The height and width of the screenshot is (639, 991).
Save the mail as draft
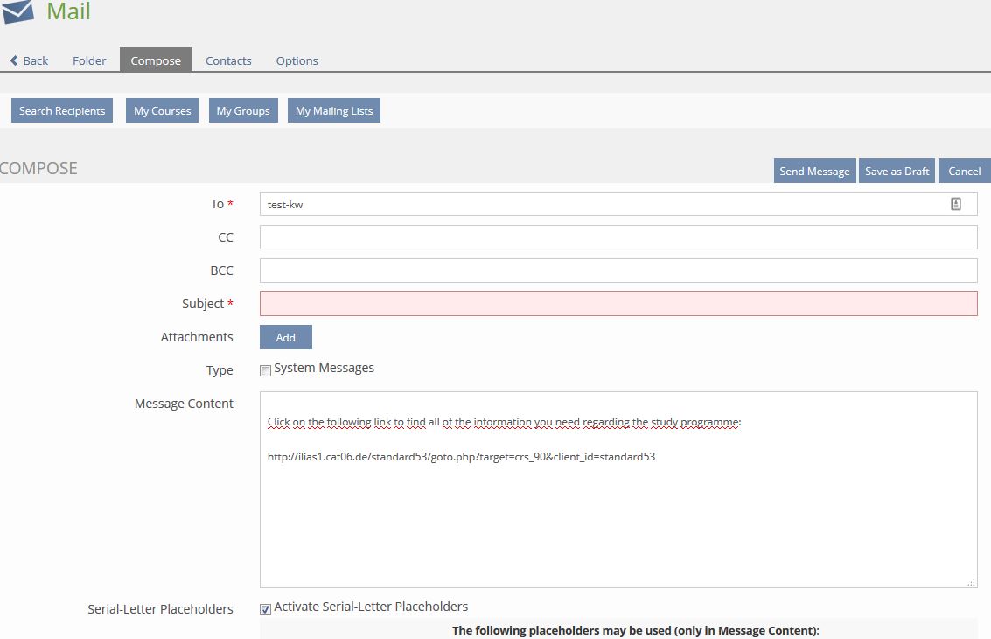[x=897, y=172]
